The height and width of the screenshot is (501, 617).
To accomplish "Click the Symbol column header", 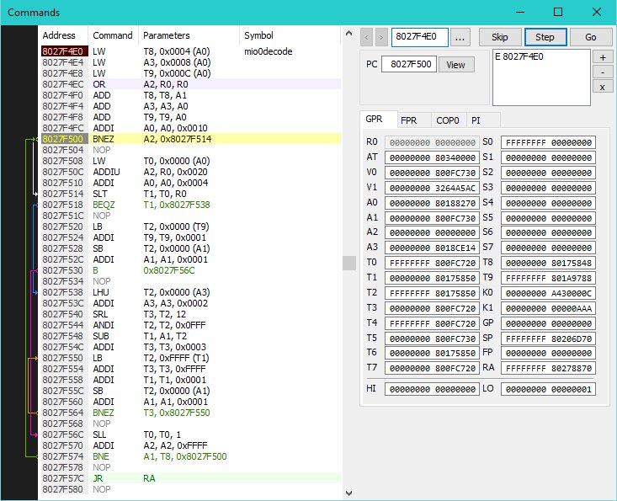I will pyautogui.click(x=290, y=35).
